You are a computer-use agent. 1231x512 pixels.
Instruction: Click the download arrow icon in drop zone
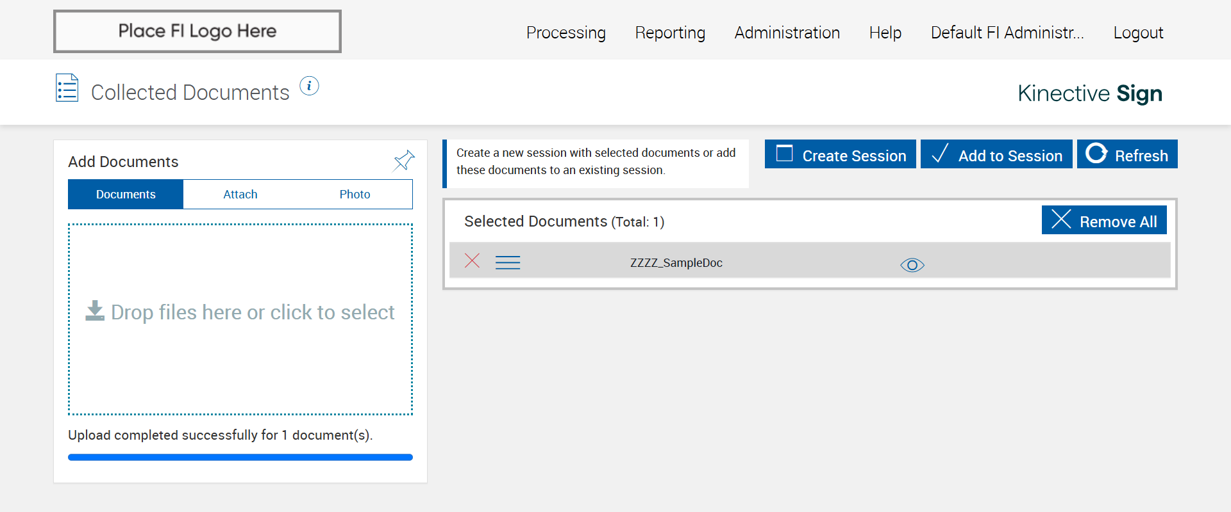click(x=95, y=311)
